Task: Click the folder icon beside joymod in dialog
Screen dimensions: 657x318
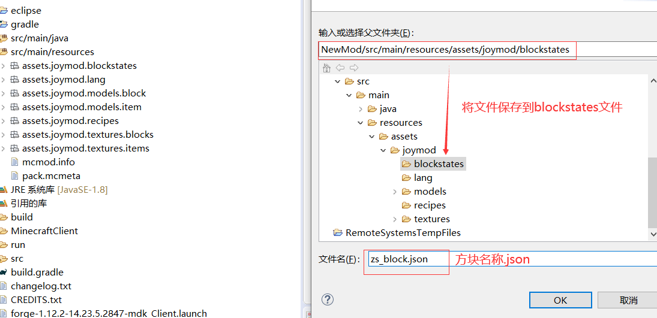Action: pyautogui.click(x=394, y=150)
